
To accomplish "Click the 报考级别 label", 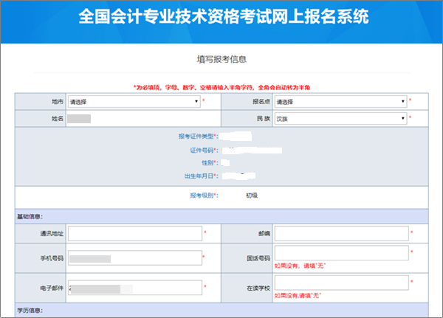I will [204, 196].
